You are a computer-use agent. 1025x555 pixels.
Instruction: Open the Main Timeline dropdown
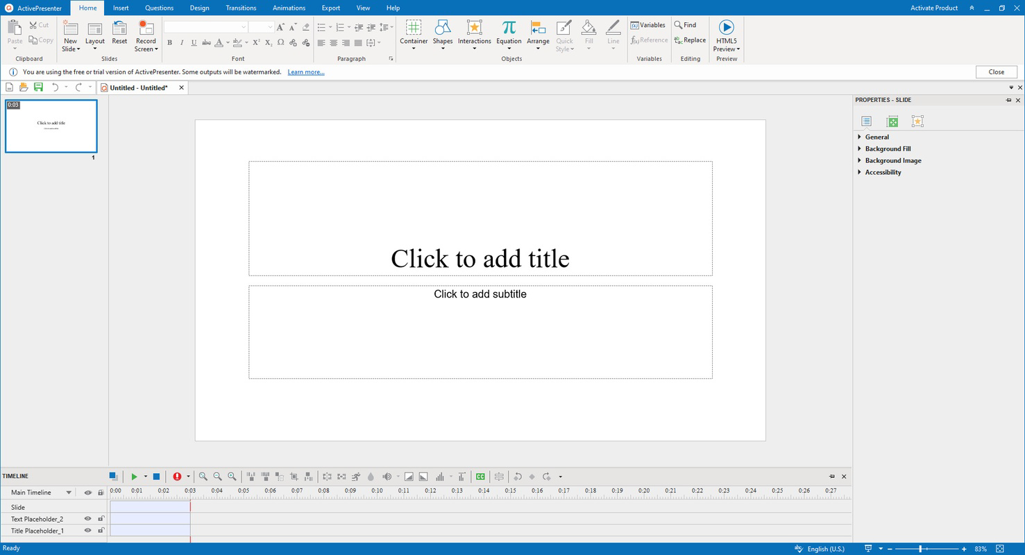[69, 493]
